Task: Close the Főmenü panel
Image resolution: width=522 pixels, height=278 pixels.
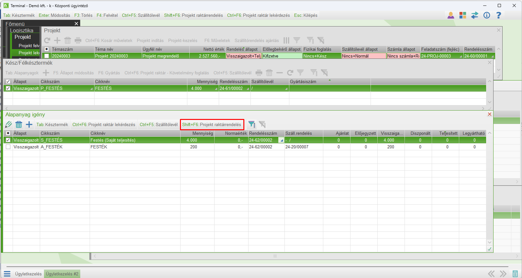Action: (x=76, y=24)
